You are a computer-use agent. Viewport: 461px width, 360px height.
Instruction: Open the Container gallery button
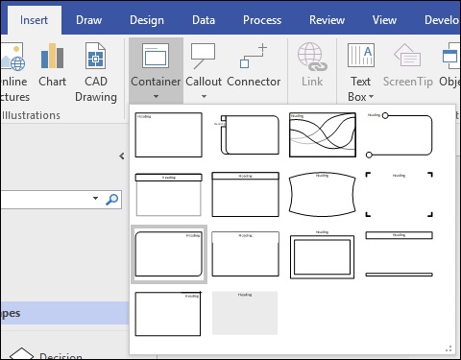(156, 71)
